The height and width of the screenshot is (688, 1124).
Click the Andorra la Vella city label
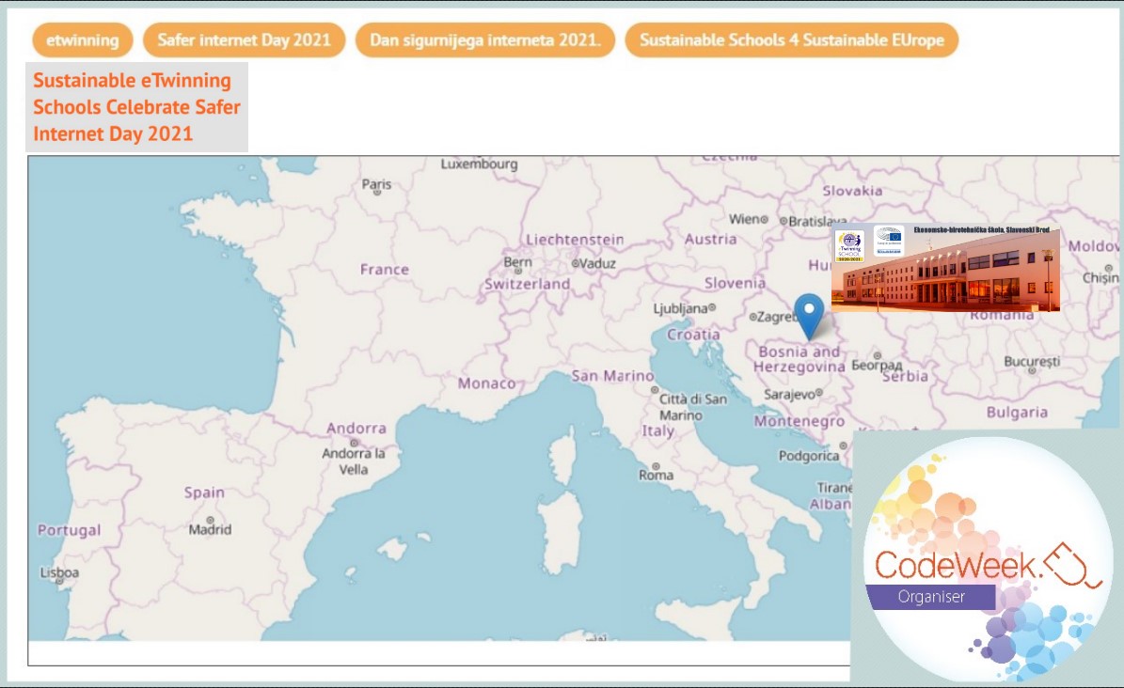click(x=354, y=461)
